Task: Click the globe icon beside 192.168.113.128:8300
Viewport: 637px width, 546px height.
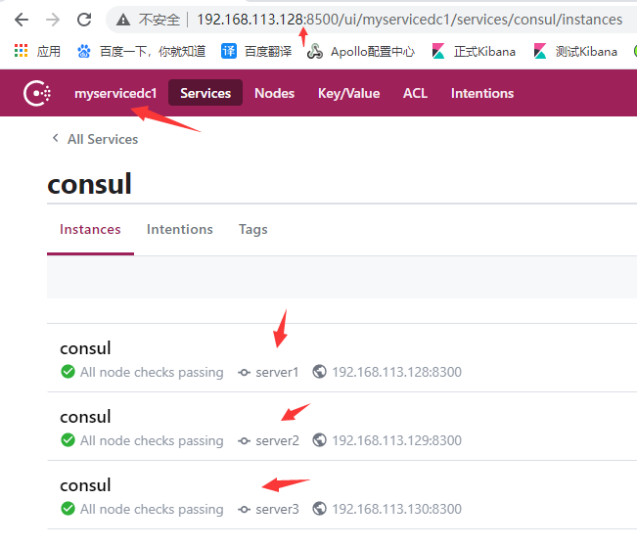Action: pos(319,372)
